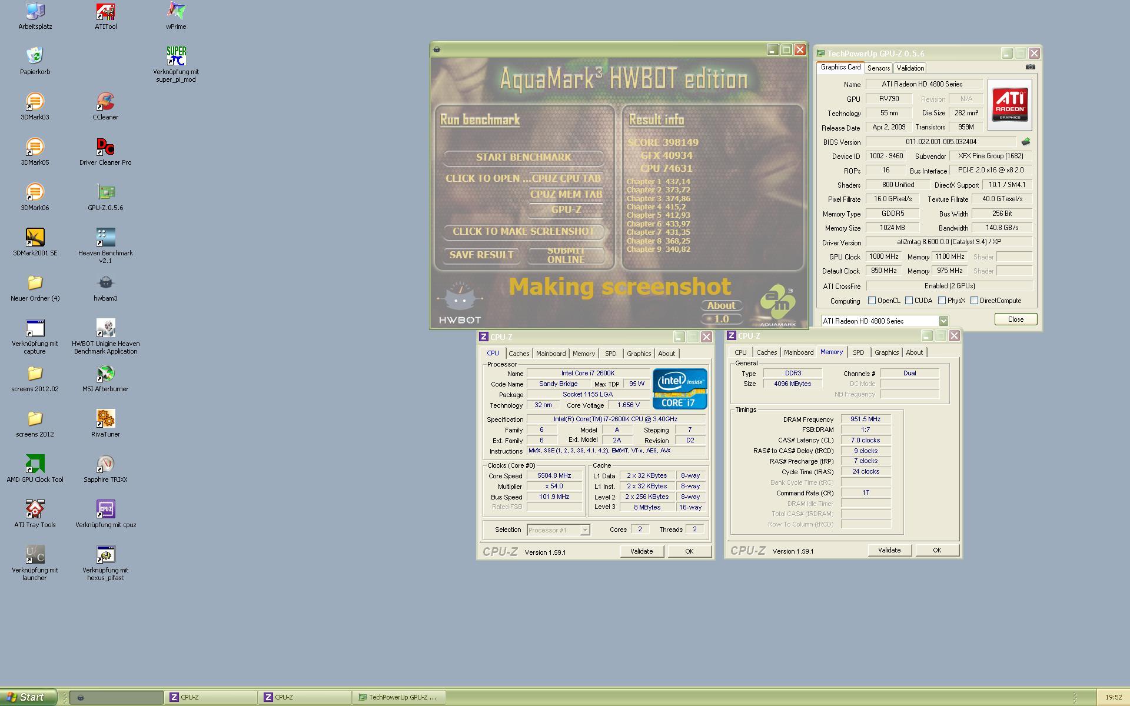Click CLICK TO MAKE SCREENSHOT button
The height and width of the screenshot is (706, 1130).
coord(523,232)
